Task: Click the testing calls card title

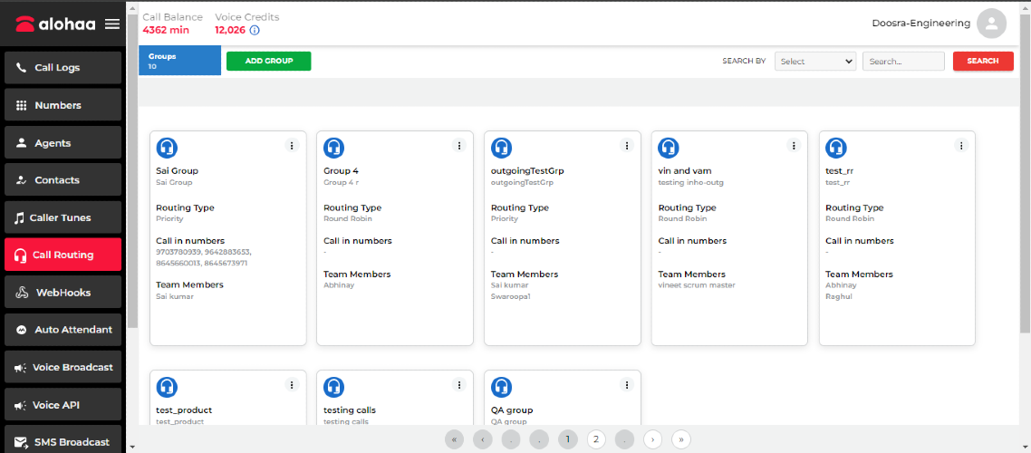Action: pyautogui.click(x=349, y=410)
